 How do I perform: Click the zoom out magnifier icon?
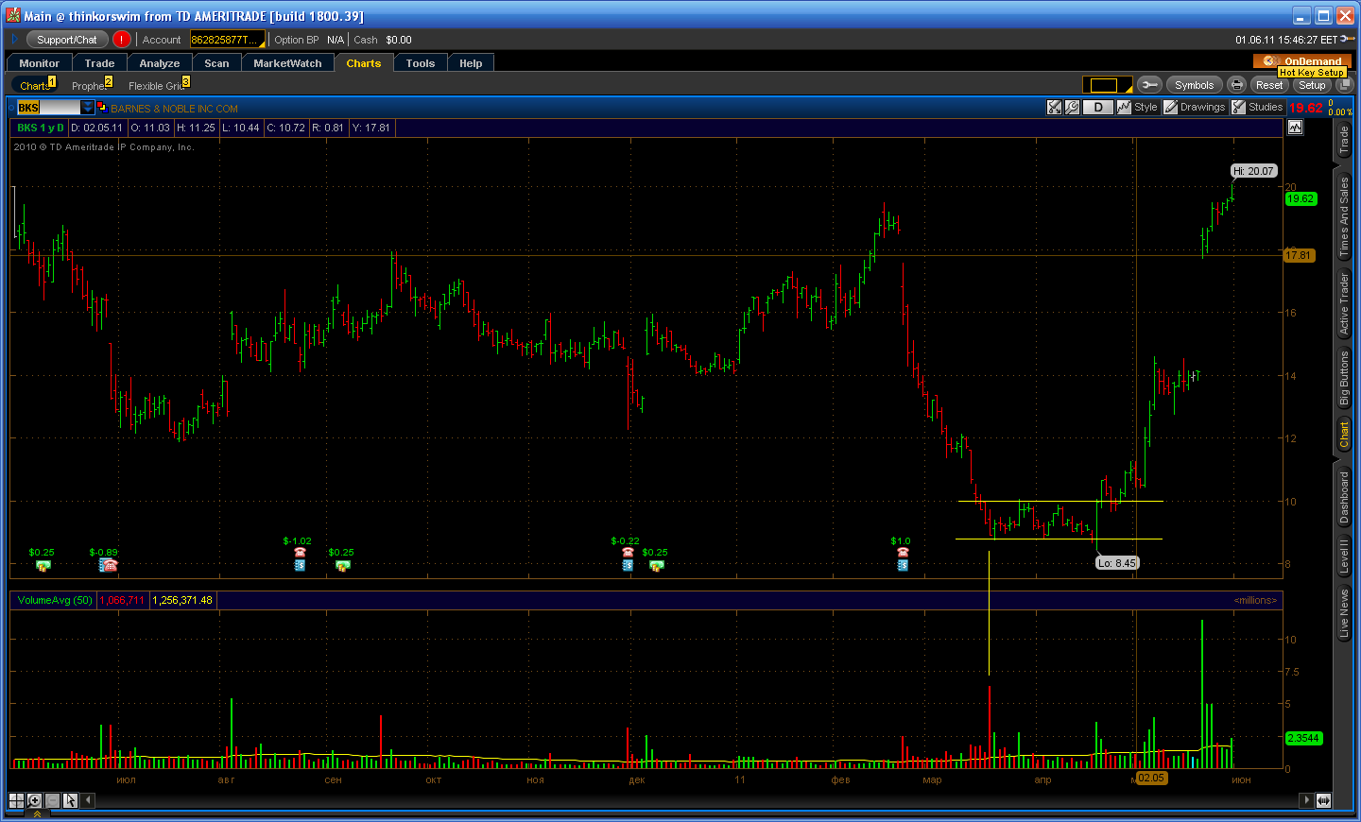coord(53,800)
